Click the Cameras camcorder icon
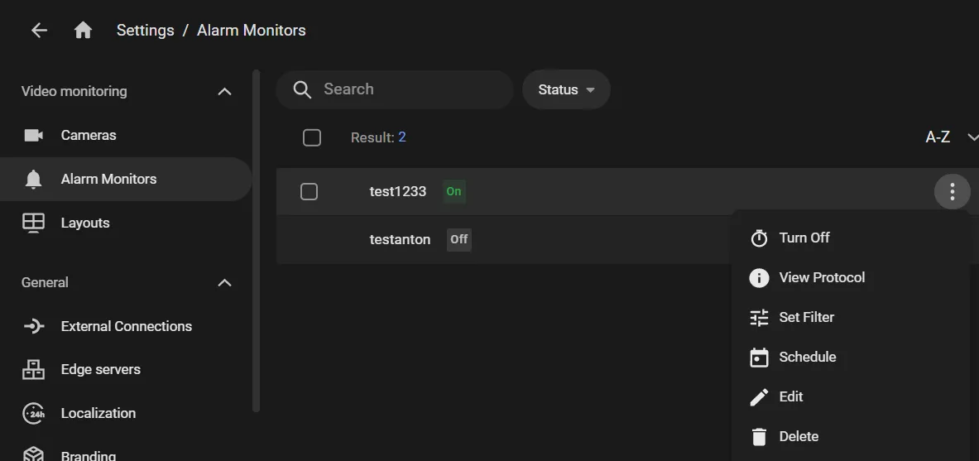 tap(33, 135)
